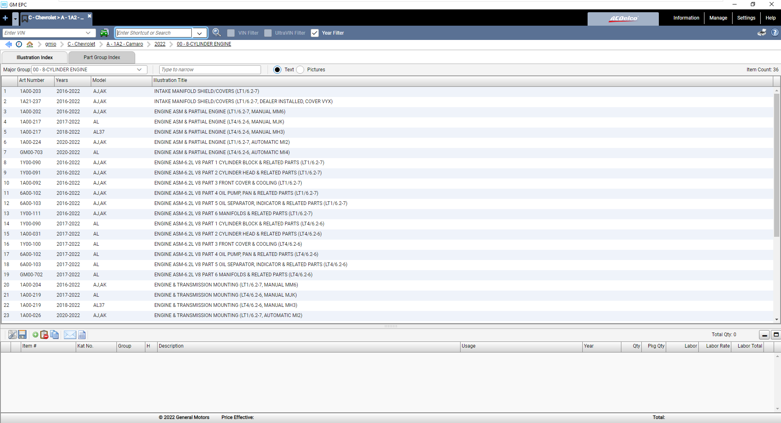Viewport: 781px width, 423px height.
Task: Select row INTAKE MANIFOLD SHIELD/COVERS (LT1/6.2-7)
Action: coord(387,91)
